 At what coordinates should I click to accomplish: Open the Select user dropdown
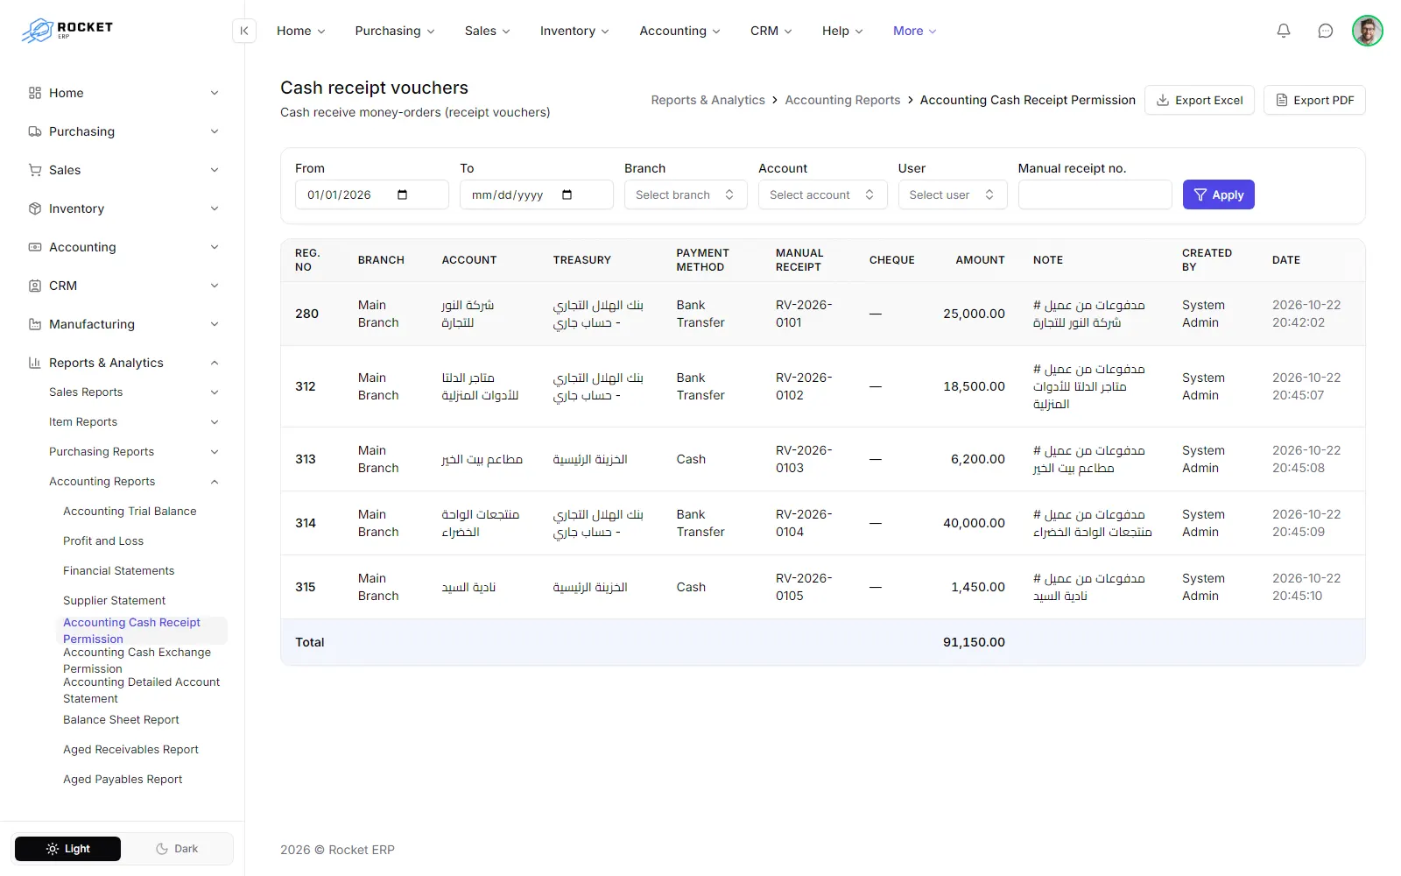[953, 194]
